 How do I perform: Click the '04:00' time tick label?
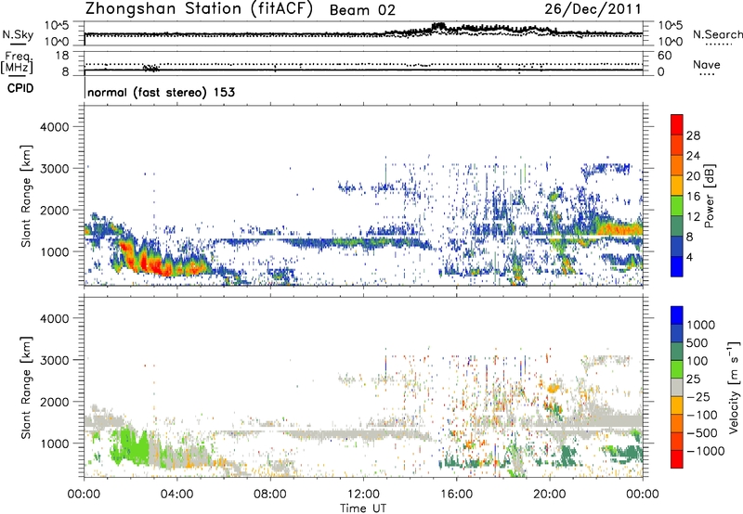(176, 495)
